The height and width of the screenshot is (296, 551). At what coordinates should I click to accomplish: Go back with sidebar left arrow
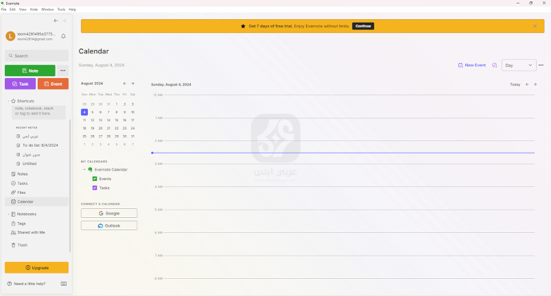pyautogui.click(x=56, y=21)
